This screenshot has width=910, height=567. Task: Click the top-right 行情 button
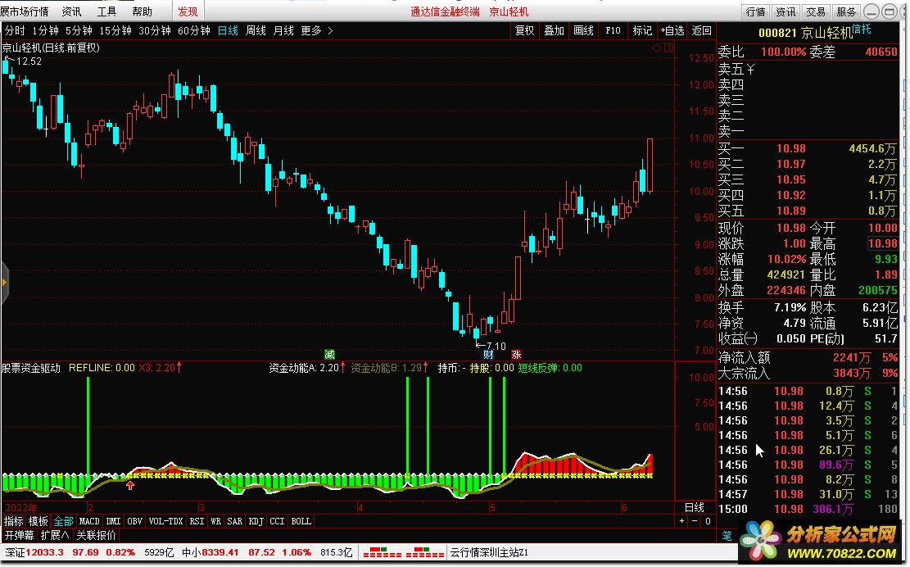(756, 11)
